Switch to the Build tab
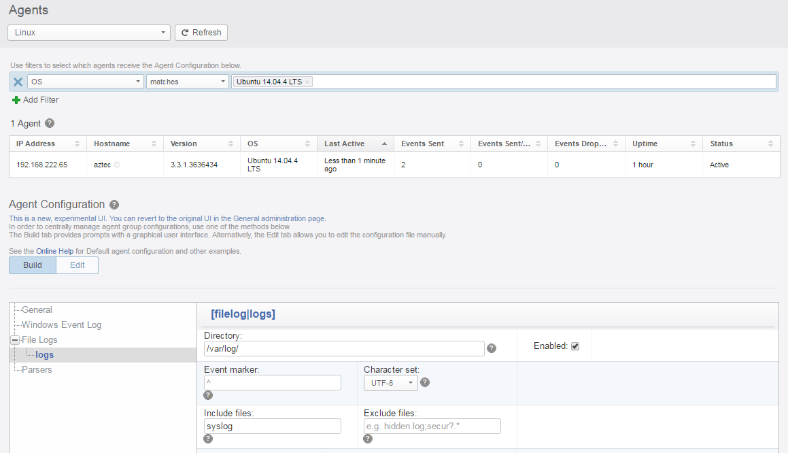This screenshot has width=788, height=453. pyautogui.click(x=33, y=265)
